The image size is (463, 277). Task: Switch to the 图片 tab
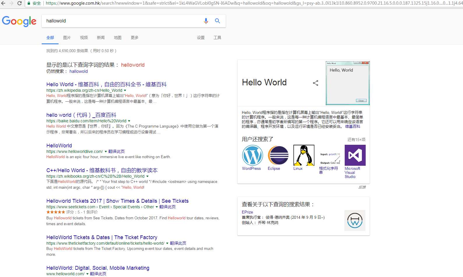(67, 38)
